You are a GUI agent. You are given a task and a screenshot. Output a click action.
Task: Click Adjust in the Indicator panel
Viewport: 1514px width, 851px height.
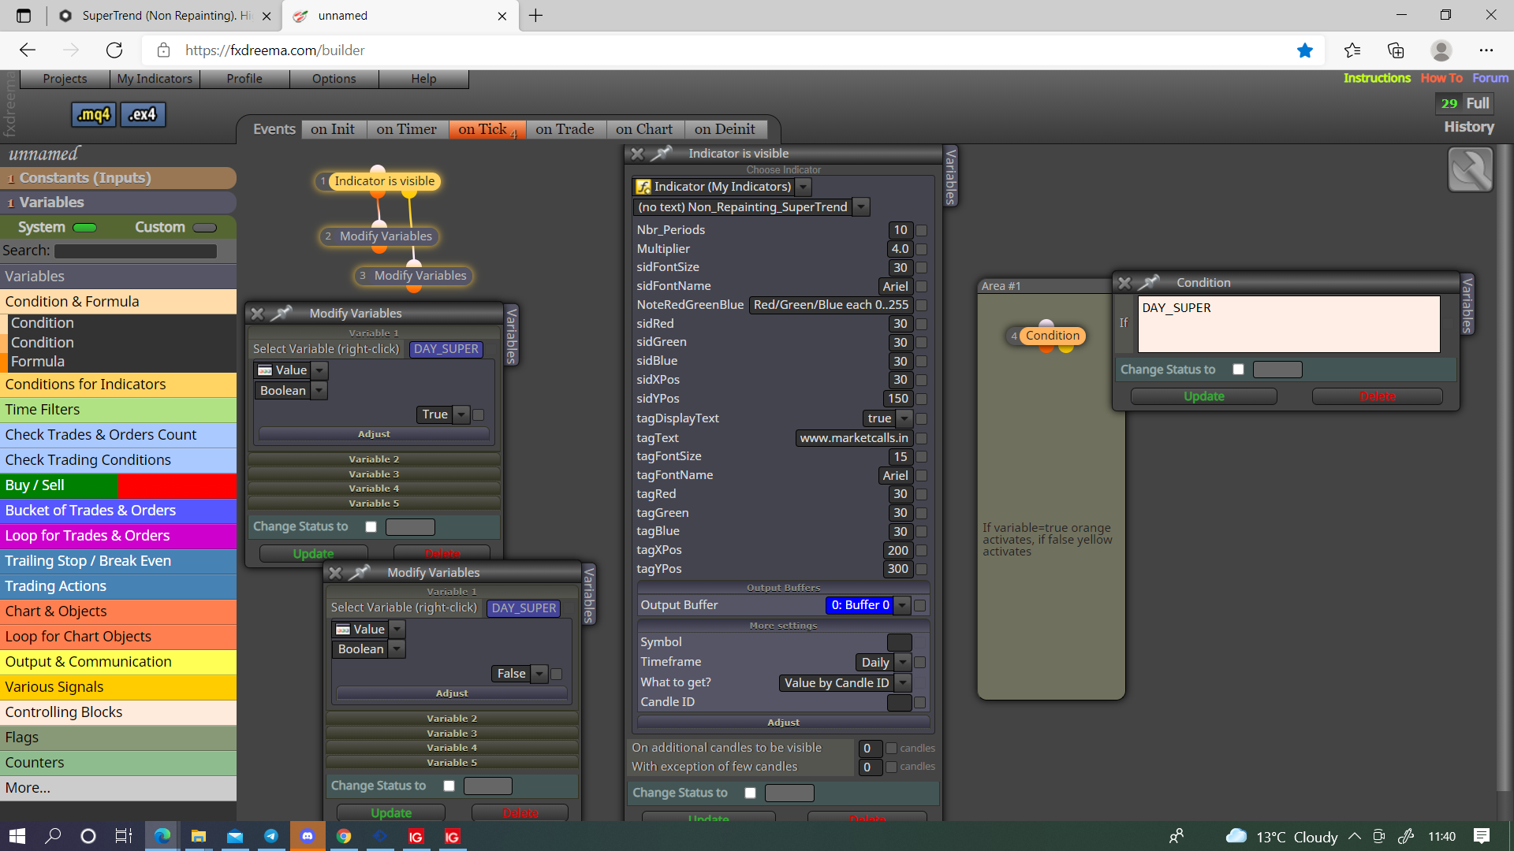[783, 723]
